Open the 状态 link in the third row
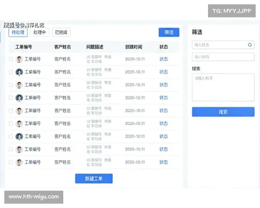The height and width of the screenshot is (208, 260). [x=163, y=85]
